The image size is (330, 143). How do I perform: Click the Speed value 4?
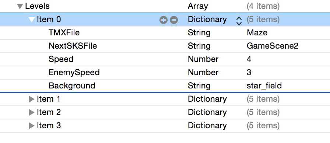[x=249, y=59]
